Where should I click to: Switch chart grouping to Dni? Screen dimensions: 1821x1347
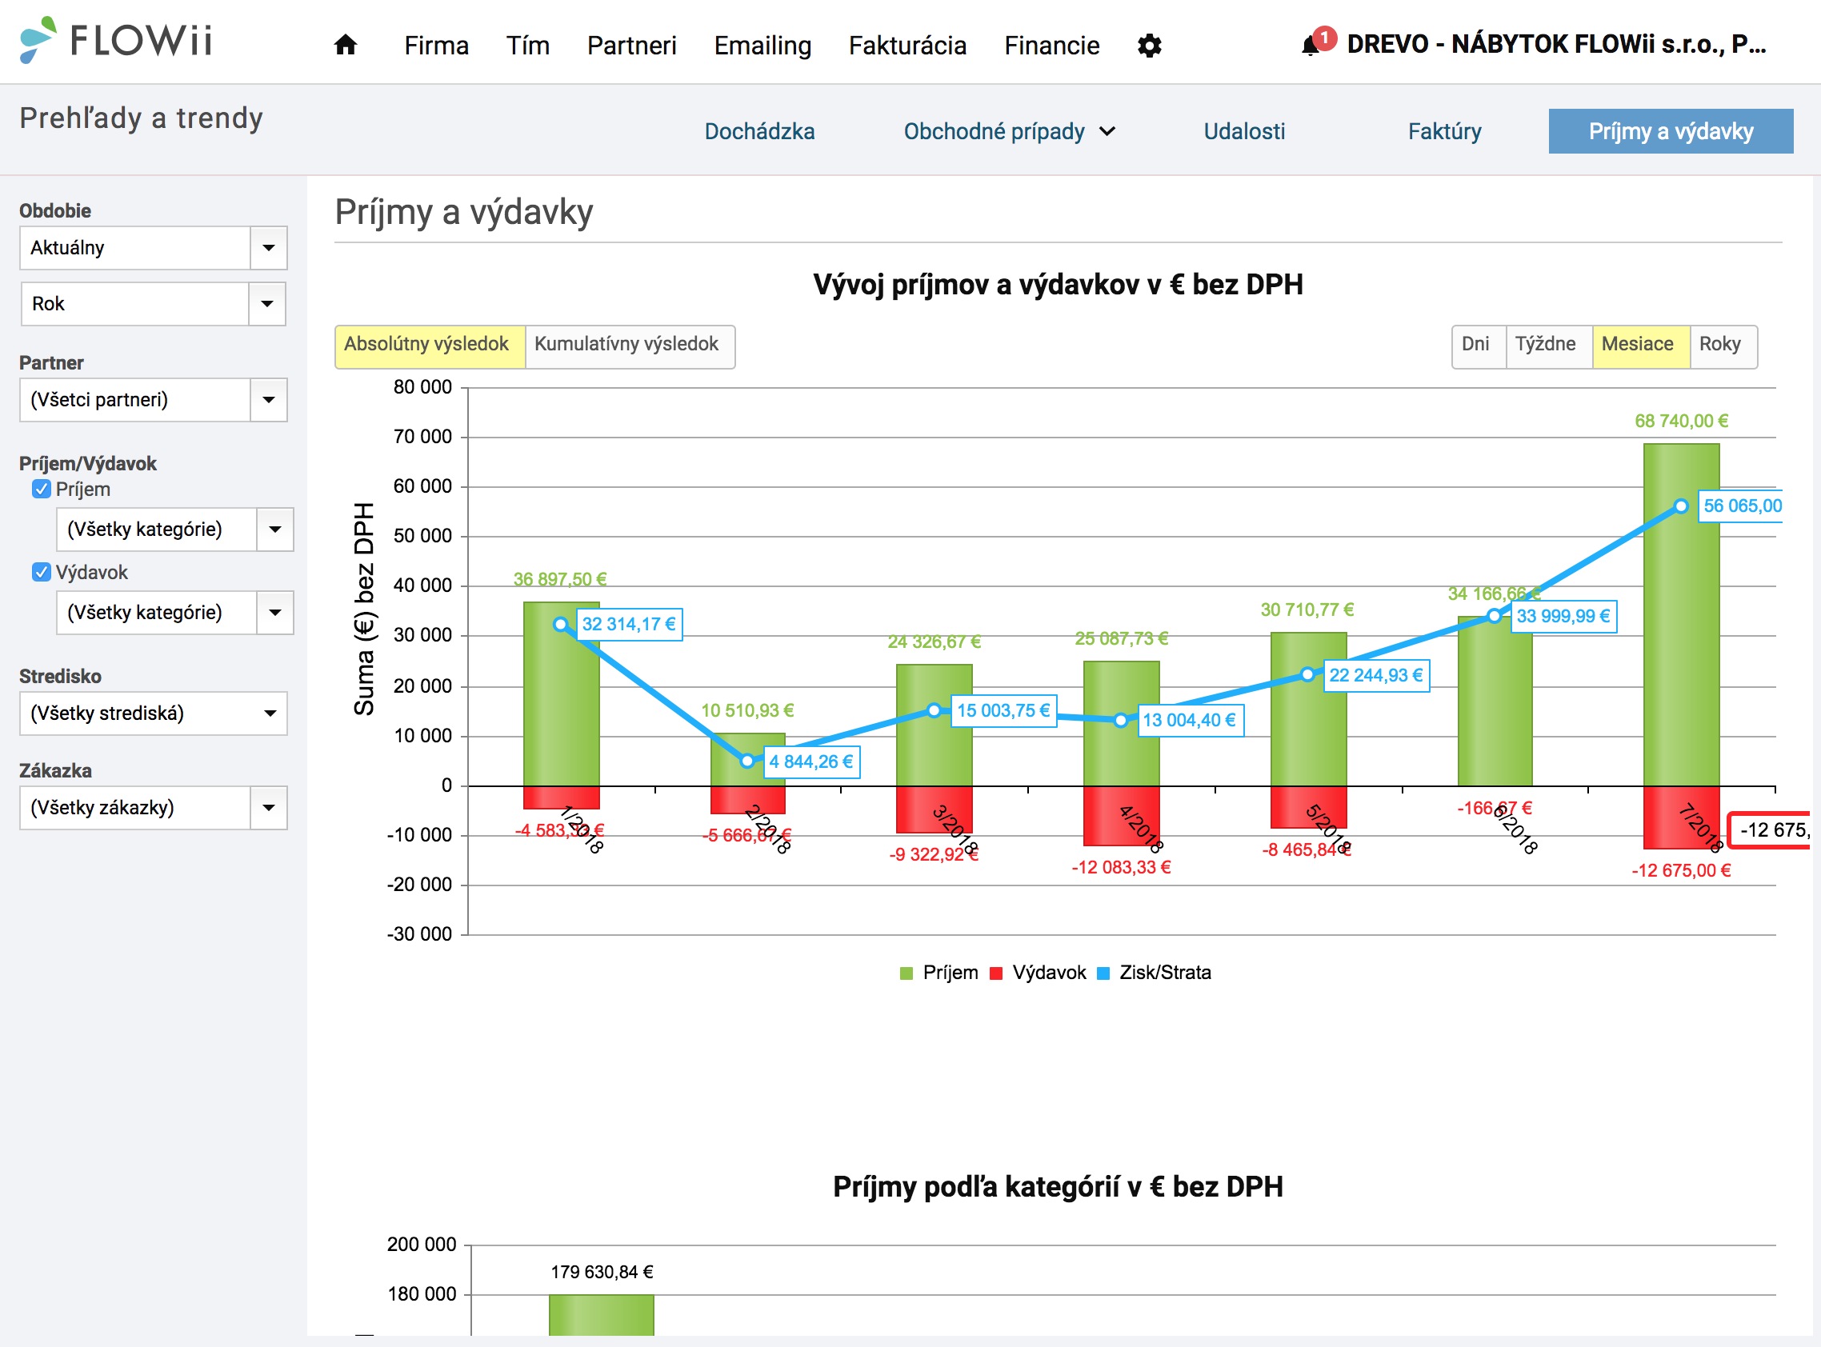[1478, 346]
